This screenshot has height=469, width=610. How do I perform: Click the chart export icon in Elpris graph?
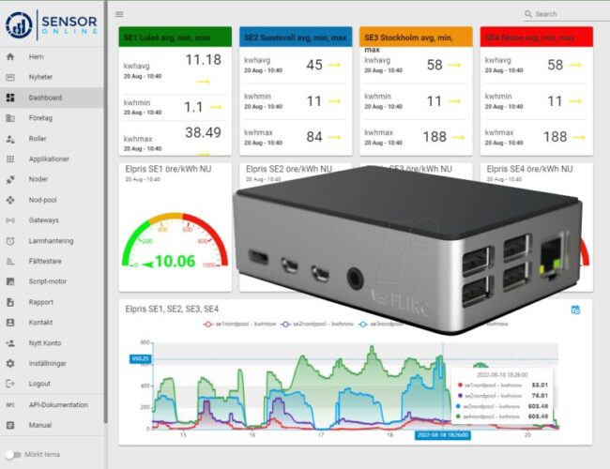(574, 310)
